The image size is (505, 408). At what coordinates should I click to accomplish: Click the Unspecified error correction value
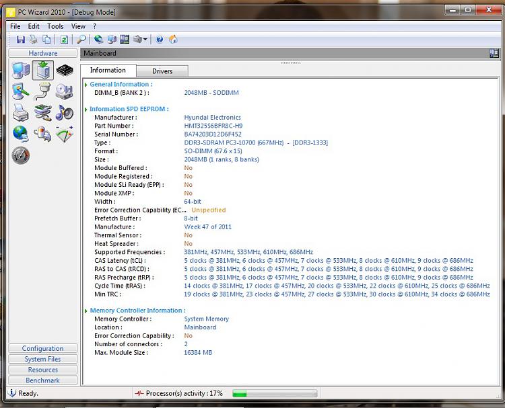tap(208, 210)
